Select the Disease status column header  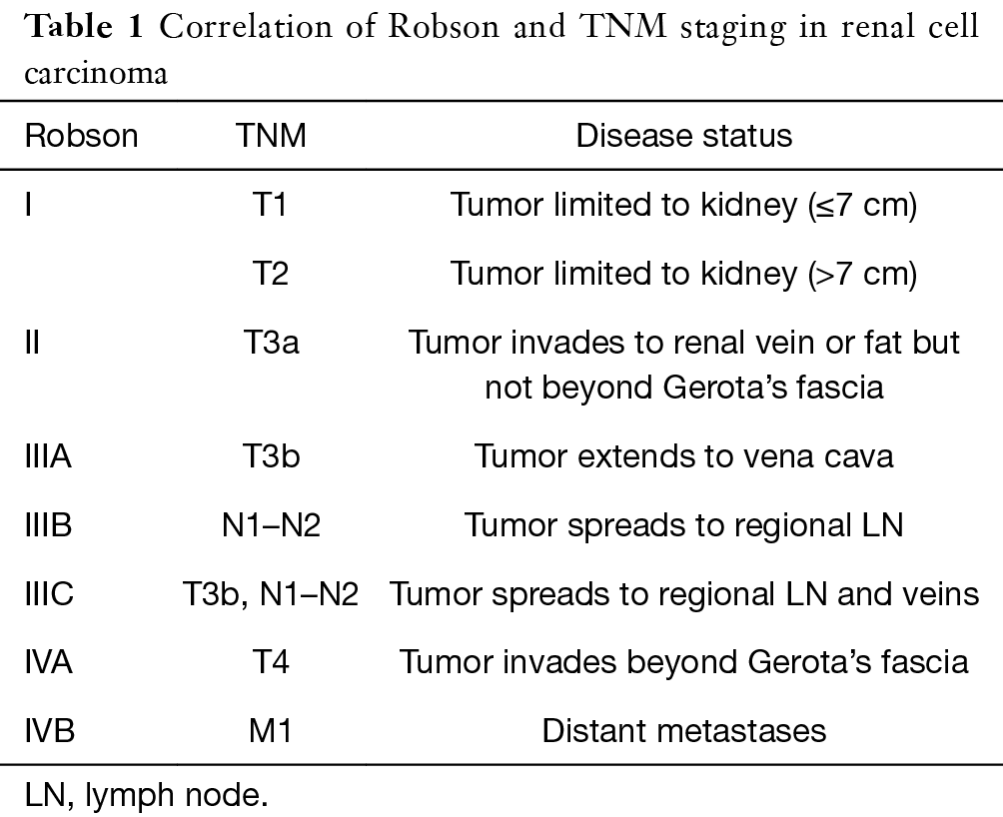683,136
